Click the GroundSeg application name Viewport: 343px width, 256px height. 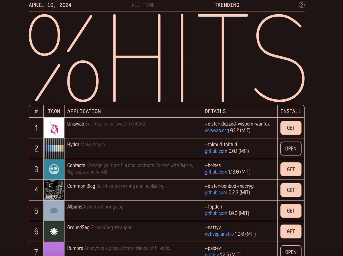point(78,228)
